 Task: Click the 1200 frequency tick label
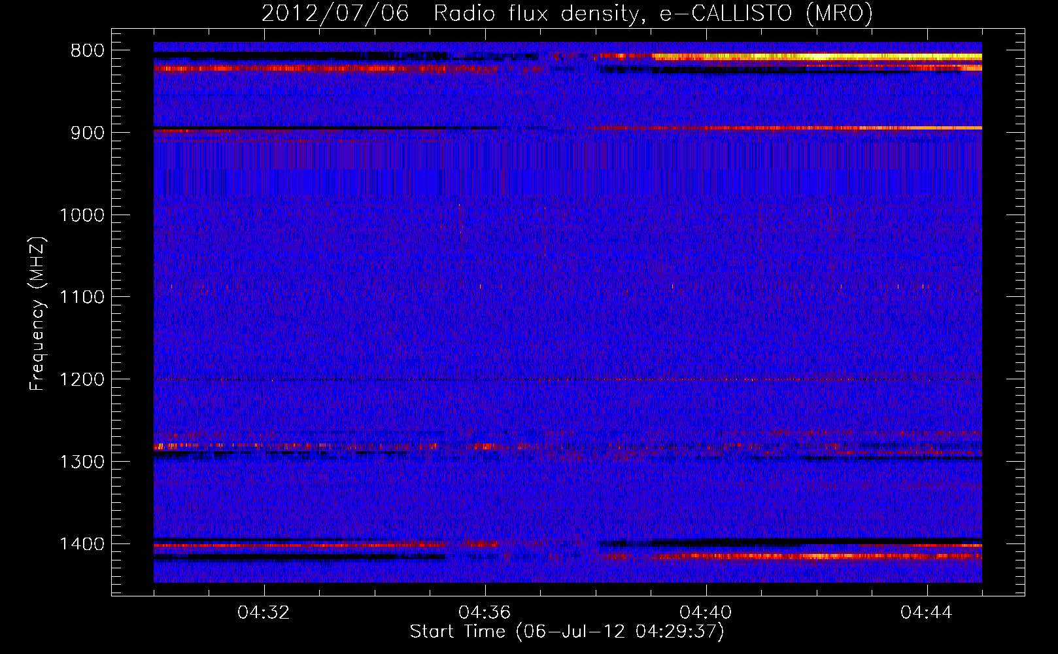pyautogui.click(x=82, y=380)
